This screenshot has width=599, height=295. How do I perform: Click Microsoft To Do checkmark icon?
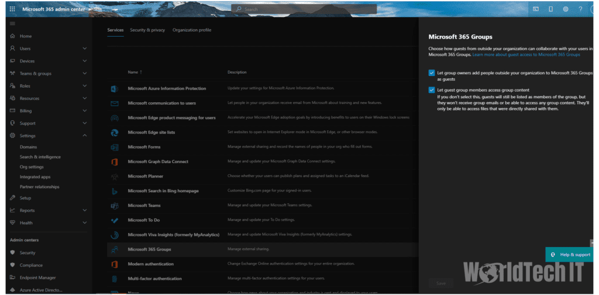point(114,220)
